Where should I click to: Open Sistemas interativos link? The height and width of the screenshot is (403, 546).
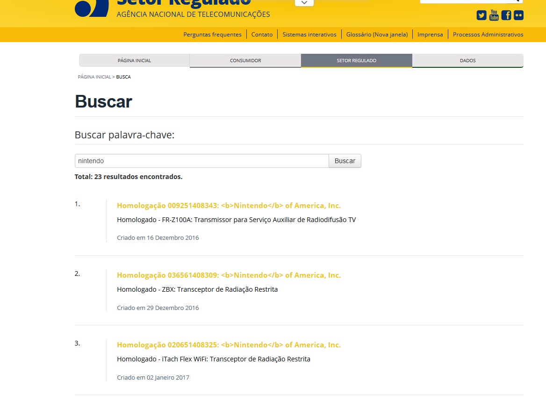tap(309, 35)
